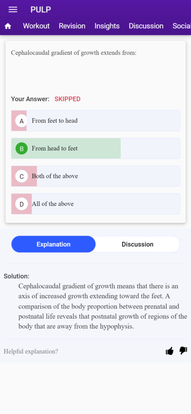Select the green option B circle
The width and height of the screenshot is (191, 414).
22,149
